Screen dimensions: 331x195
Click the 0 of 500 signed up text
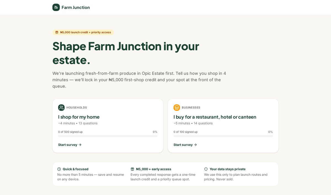coord(70,132)
